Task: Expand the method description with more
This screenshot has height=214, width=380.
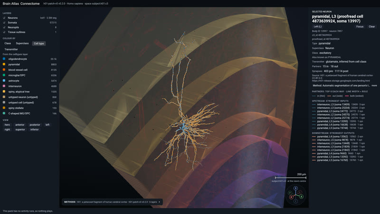Action: [x=374, y=86]
